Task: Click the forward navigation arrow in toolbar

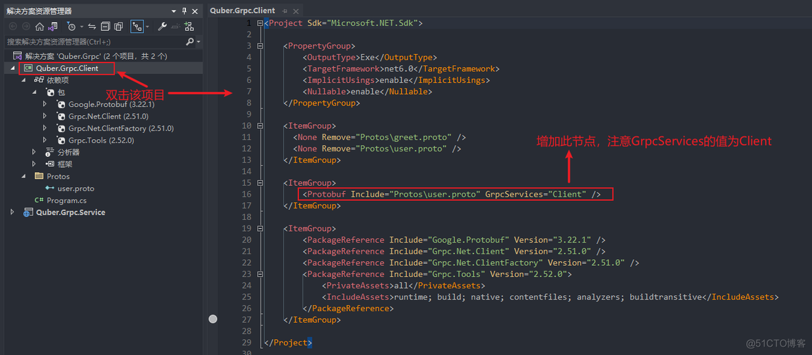Action: [26, 27]
